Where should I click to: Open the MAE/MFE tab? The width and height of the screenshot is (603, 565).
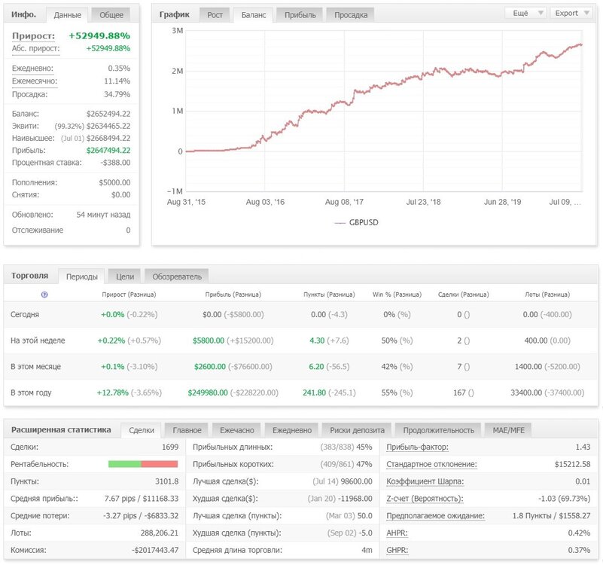508,430
